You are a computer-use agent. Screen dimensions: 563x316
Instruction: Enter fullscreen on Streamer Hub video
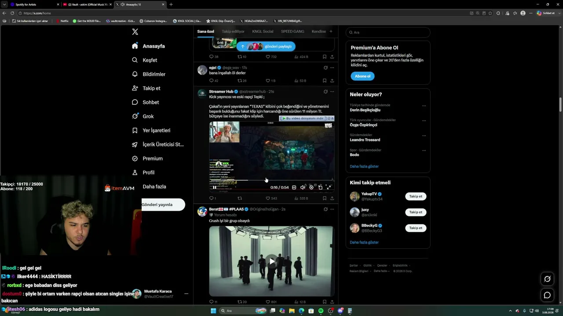(x=329, y=187)
